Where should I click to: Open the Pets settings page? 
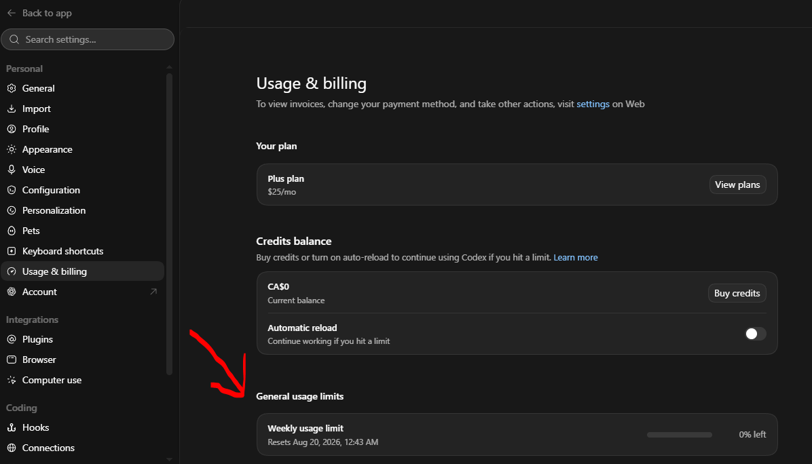pos(83,231)
